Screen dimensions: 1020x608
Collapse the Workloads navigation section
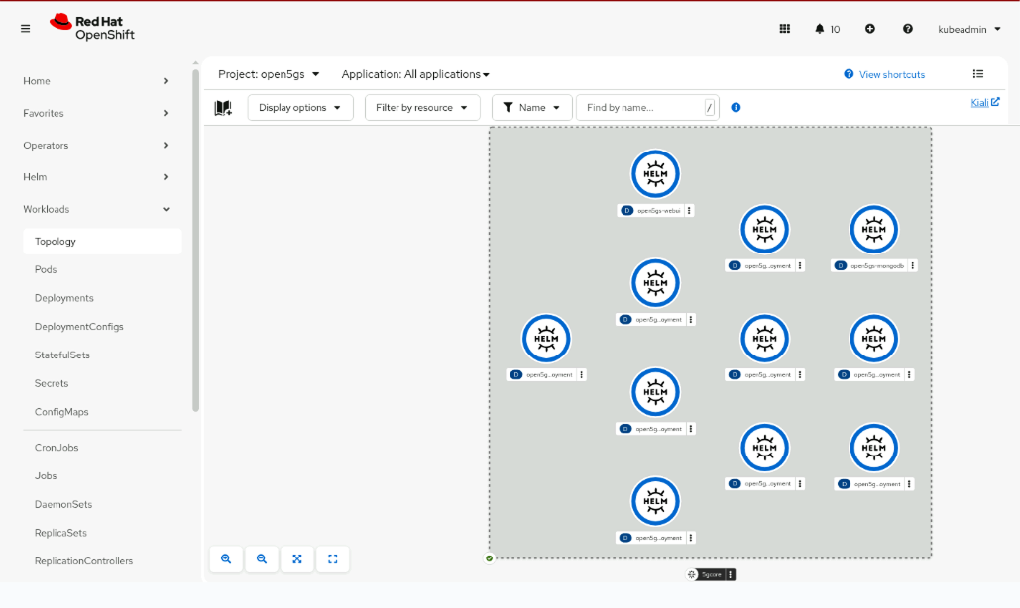tap(95, 209)
